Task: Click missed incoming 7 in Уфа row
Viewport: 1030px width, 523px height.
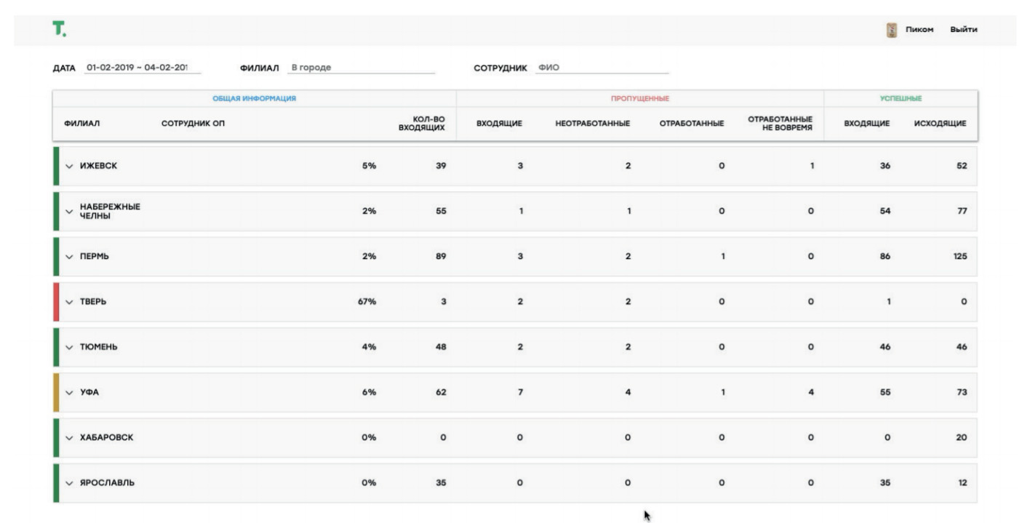Action: [x=520, y=393]
